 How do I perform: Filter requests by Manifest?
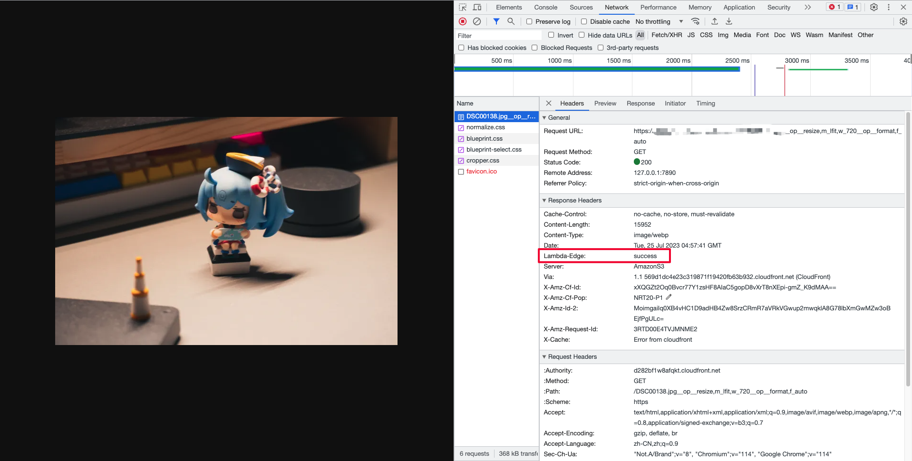(840, 35)
